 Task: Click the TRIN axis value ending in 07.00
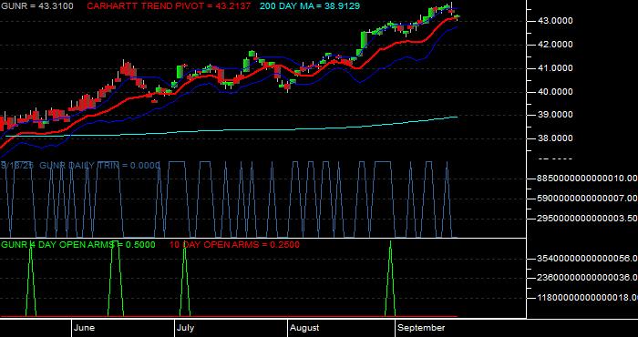(587, 199)
